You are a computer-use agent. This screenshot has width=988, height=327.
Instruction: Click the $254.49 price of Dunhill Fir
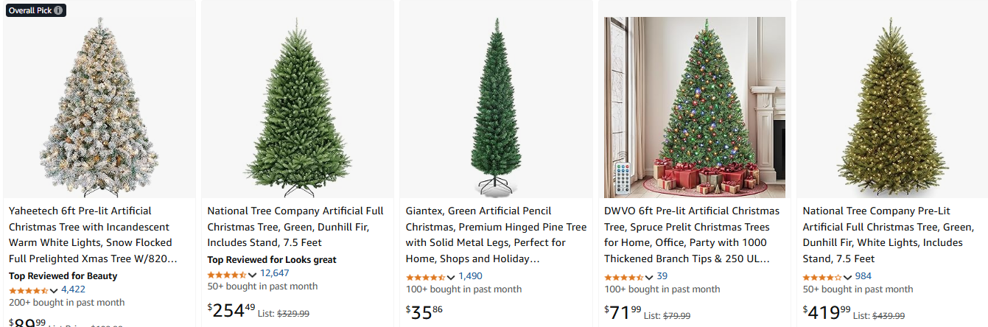231,311
